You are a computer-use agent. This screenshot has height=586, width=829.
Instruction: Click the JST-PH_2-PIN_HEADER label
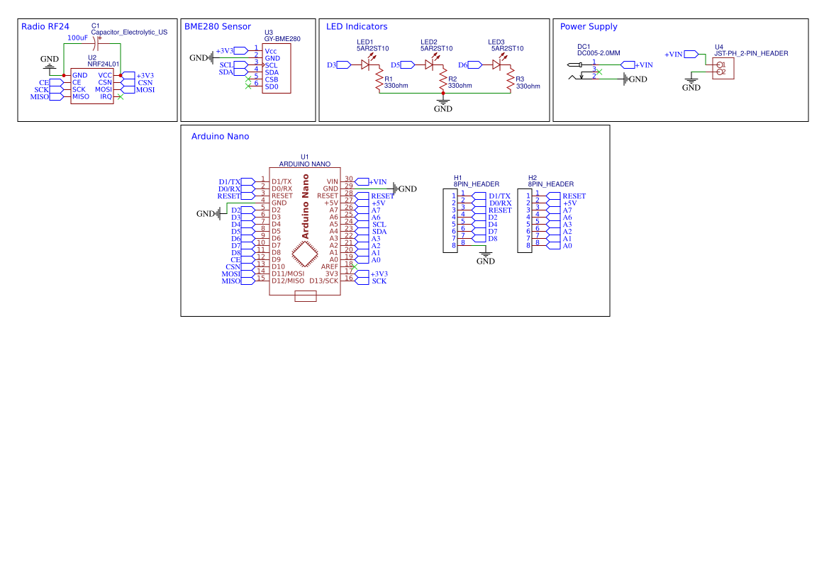(x=751, y=53)
